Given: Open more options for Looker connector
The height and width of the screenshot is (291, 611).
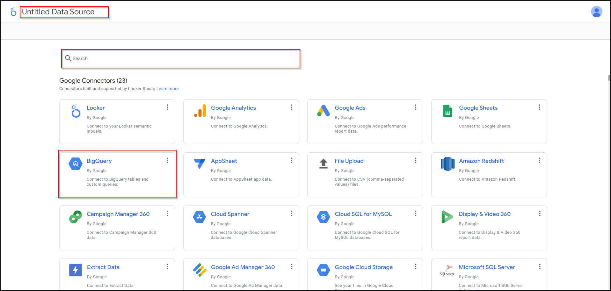Looking at the screenshot, I should click(168, 107).
